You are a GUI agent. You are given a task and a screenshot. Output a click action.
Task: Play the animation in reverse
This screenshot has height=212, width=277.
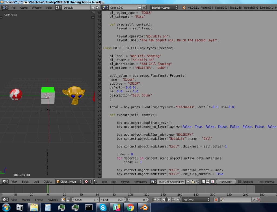[x=164, y=200]
